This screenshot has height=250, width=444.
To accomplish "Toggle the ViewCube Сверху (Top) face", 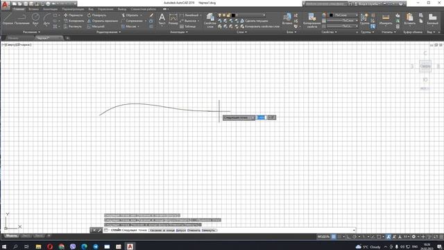I will click(425, 66).
